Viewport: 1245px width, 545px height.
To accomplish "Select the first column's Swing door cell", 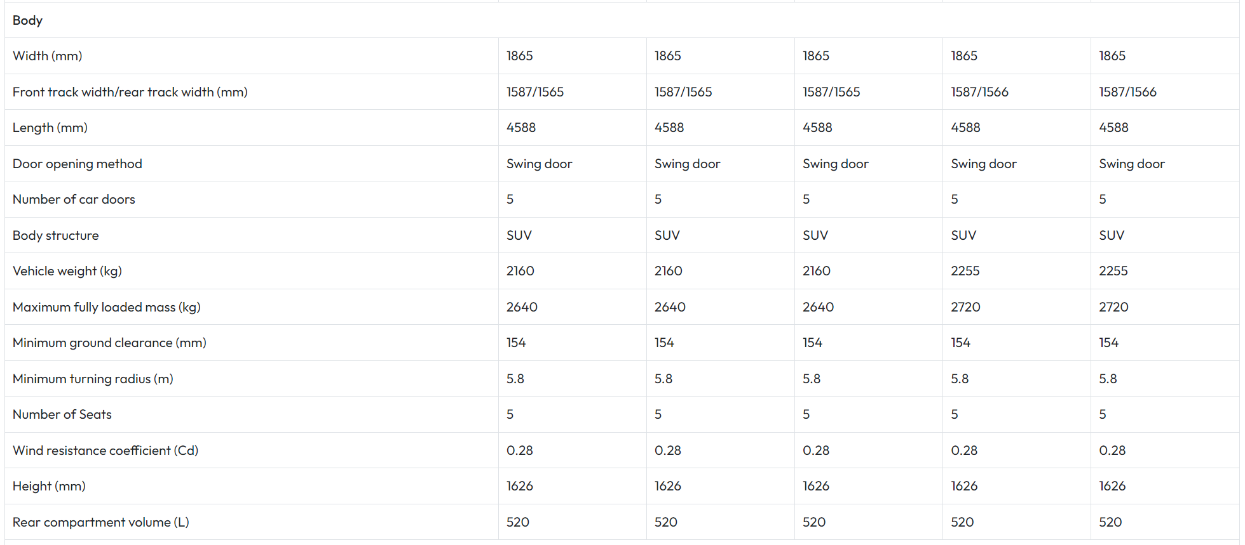I will coord(539,164).
